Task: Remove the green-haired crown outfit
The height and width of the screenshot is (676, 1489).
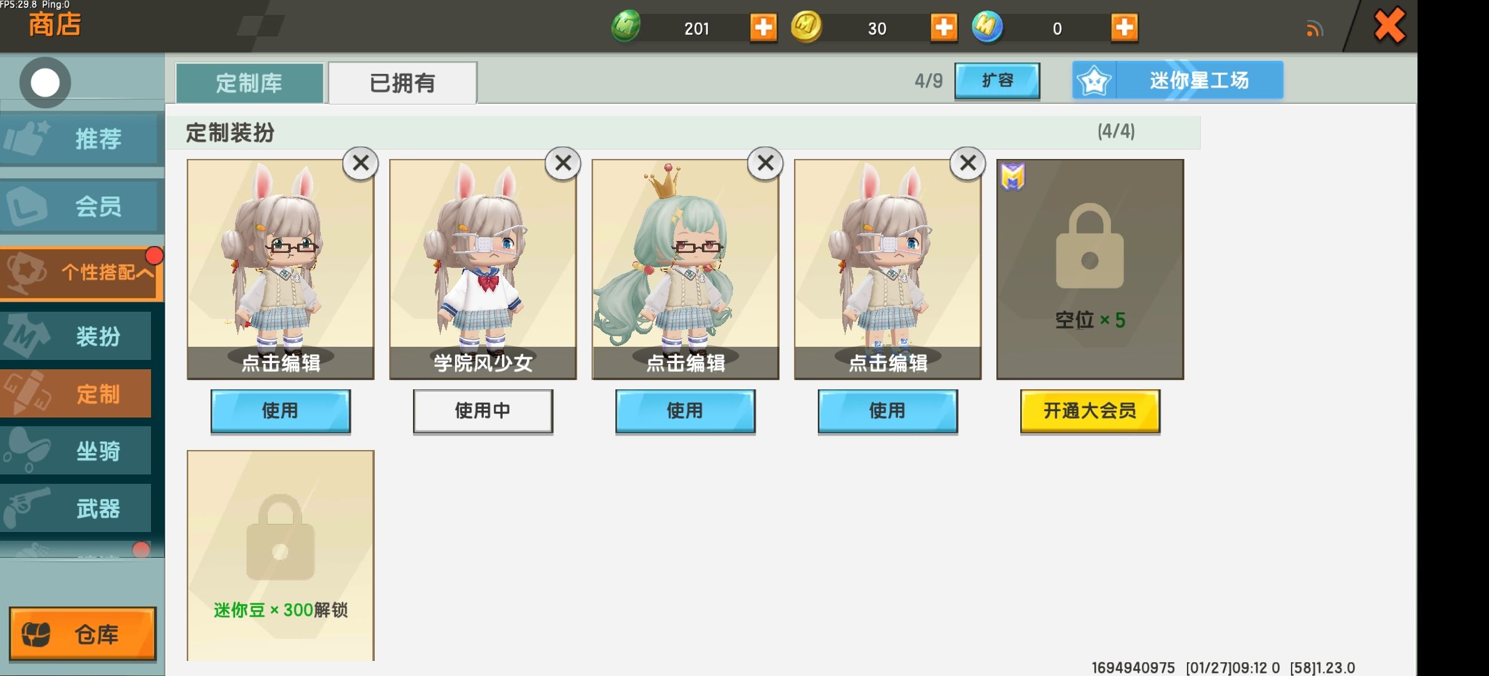Action: click(x=765, y=163)
